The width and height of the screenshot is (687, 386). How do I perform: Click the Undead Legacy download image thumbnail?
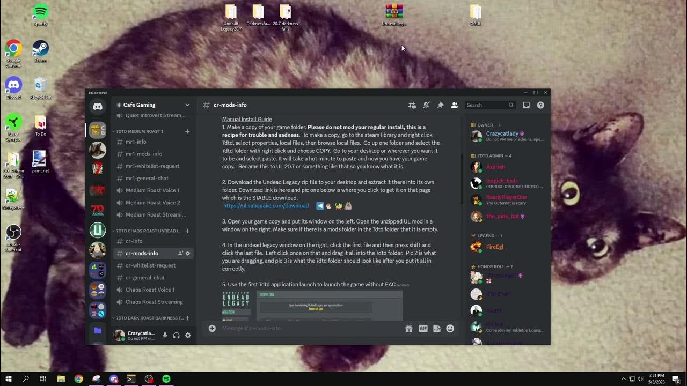click(x=312, y=306)
